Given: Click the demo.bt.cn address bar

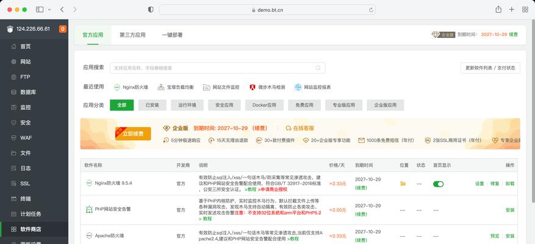Looking at the screenshot, I should [x=267, y=10].
